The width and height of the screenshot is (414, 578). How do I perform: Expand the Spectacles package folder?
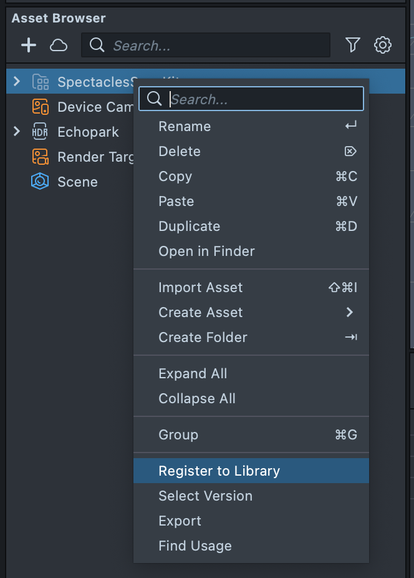point(17,81)
